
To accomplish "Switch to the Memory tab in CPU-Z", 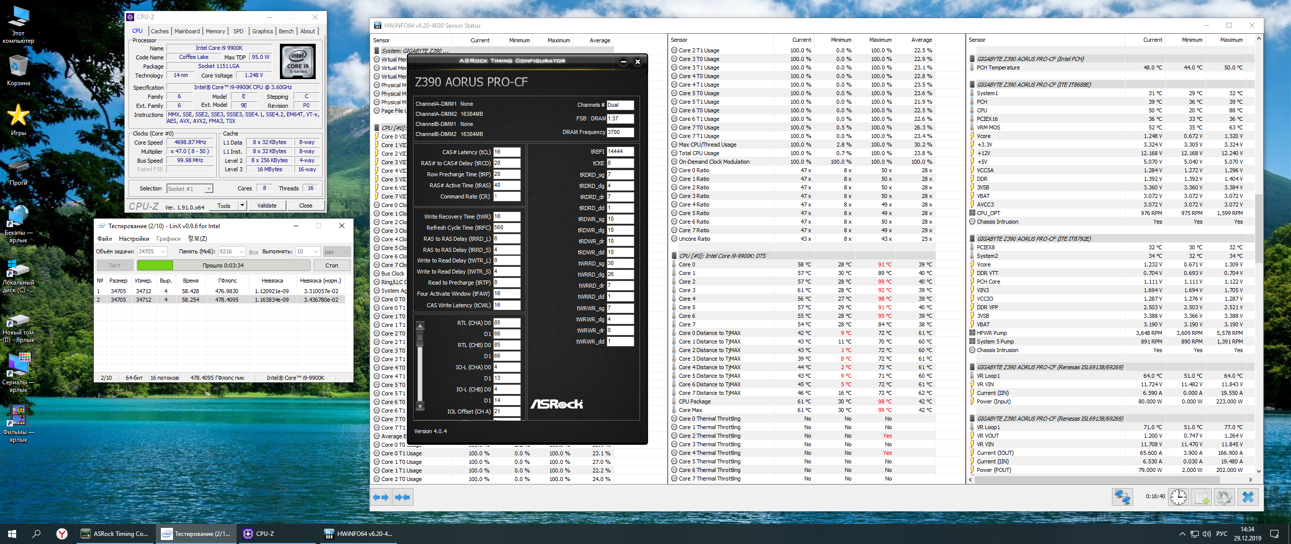I will [215, 31].
